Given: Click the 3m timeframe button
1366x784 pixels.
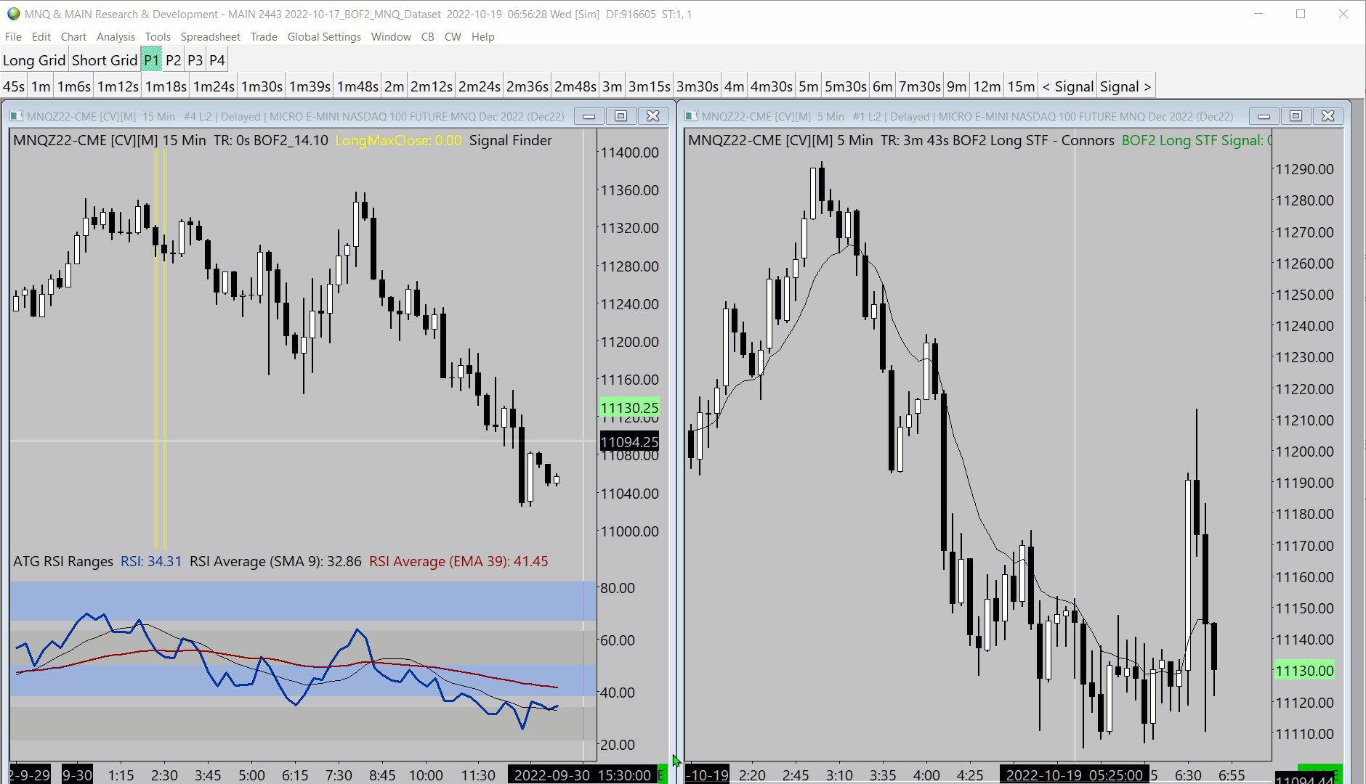Looking at the screenshot, I should [612, 86].
